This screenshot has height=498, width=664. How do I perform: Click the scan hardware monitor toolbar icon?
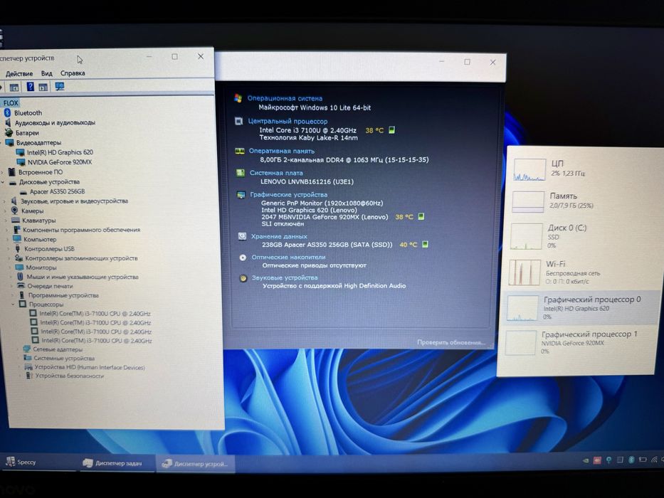click(x=60, y=86)
